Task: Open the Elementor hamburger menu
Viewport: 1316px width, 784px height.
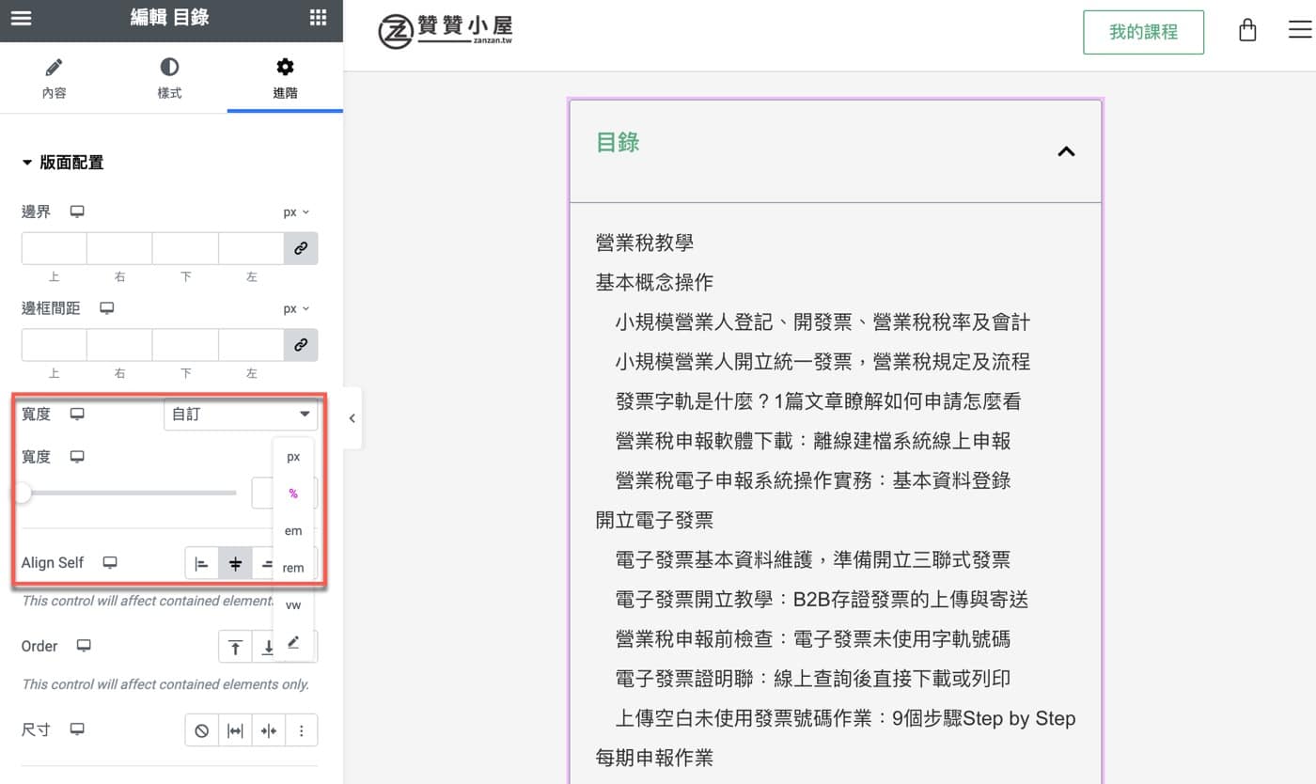Action: (21, 18)
